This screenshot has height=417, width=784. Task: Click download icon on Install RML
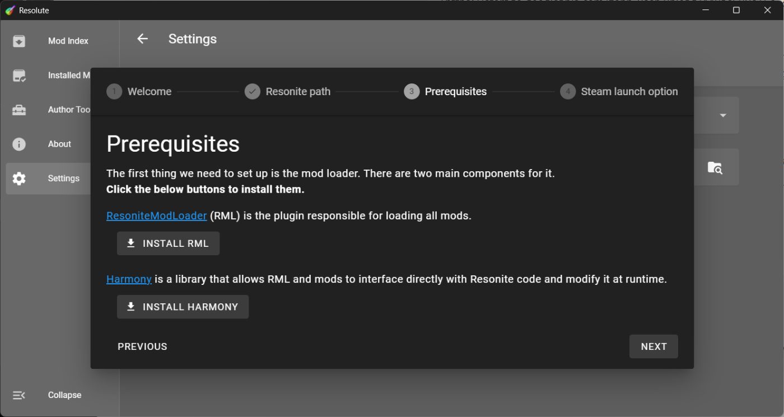(131, 243)
